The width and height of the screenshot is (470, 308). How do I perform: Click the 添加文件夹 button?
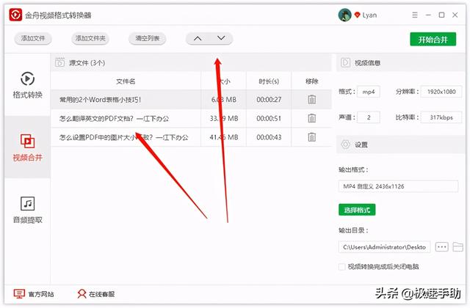(x=90, y=38)
